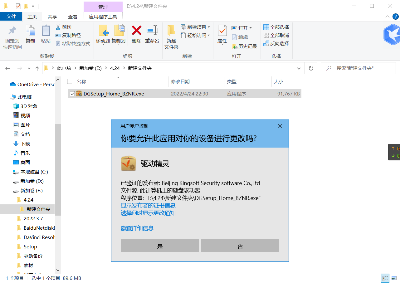Image resolution: width=400 pixels, height=283 pixels.
Task: Switch to the Home (主页) ribbon tab
Action: tap(32, 17)
